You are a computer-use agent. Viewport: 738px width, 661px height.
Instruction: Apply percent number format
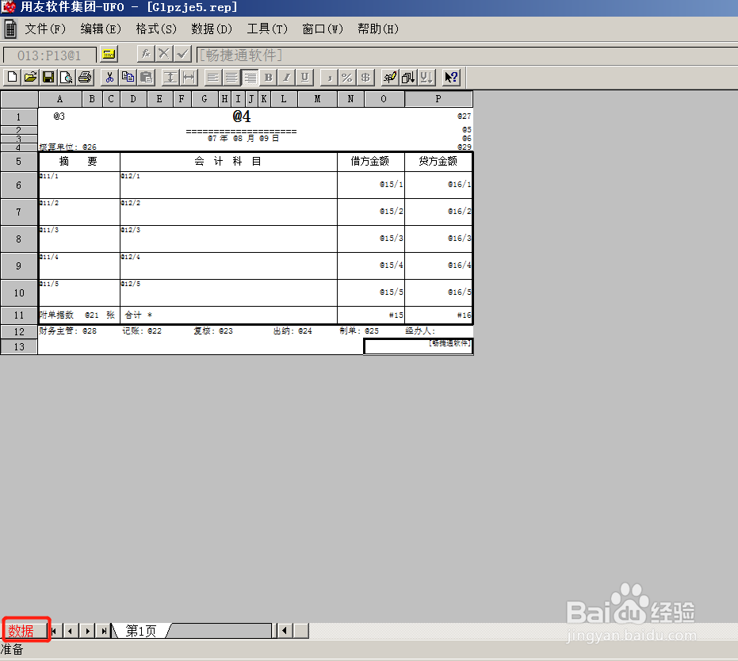(x=347, y=77)
